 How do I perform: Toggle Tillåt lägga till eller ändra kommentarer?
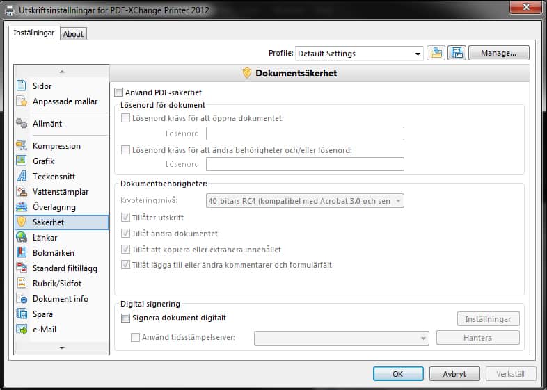[125, 265]
